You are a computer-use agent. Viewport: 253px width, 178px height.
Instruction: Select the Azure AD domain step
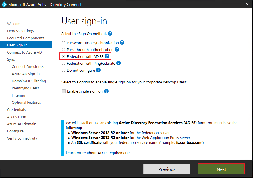tap(22, 124)
